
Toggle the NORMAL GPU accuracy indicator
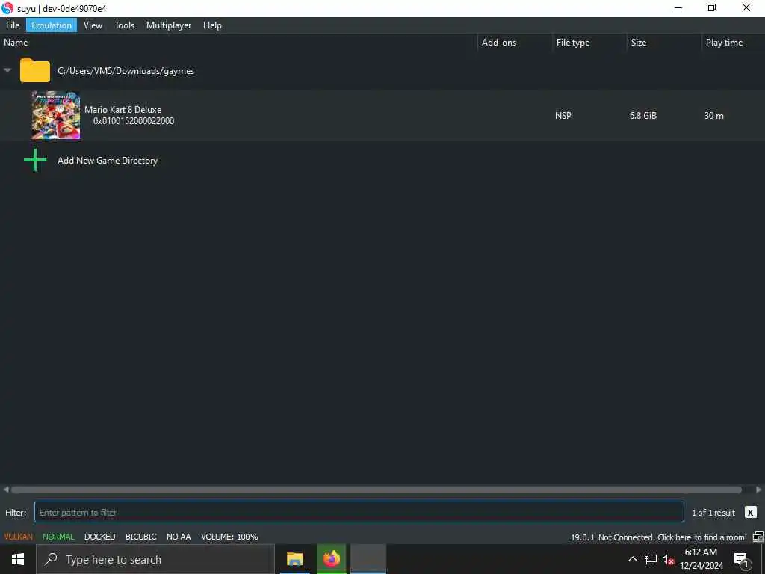coord(58,537)
